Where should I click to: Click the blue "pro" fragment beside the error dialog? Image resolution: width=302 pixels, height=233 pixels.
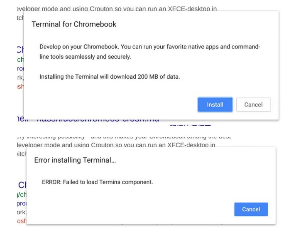click(21, 203)
